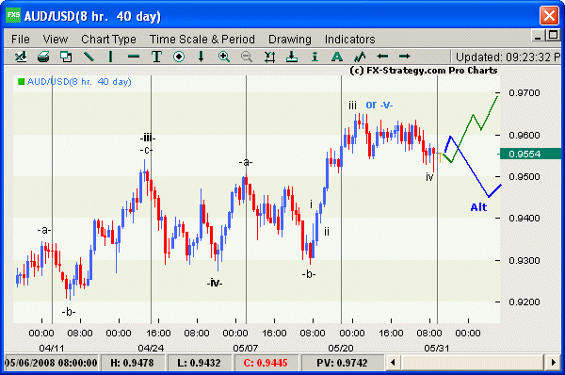The width and height of the screenshot is (565, 375).
Task: Click the bottom scrollbar left arrow
Action: click(393, 362)
